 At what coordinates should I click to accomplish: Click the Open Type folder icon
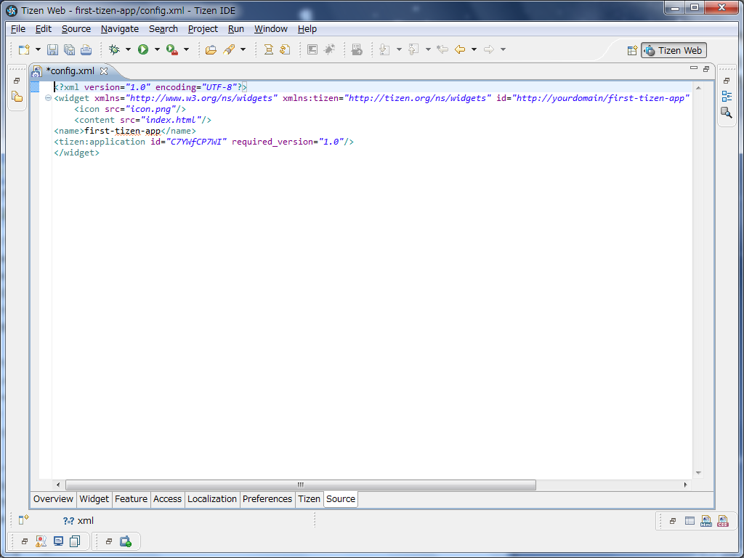[211, 49]
